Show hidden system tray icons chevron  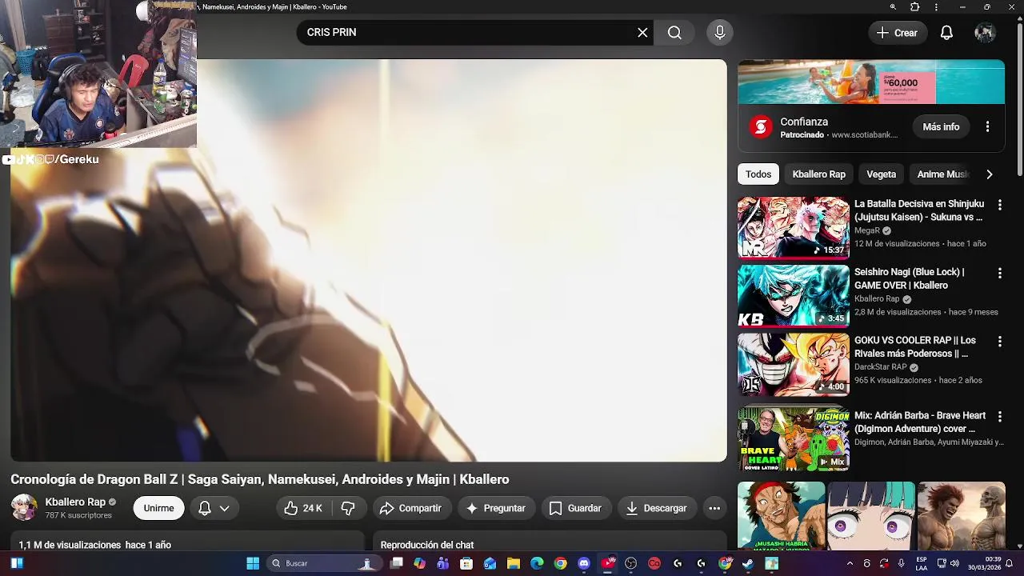coord(850,563)
